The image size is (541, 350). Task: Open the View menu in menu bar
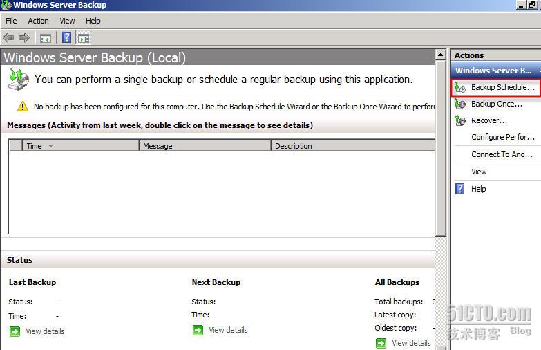67,21
